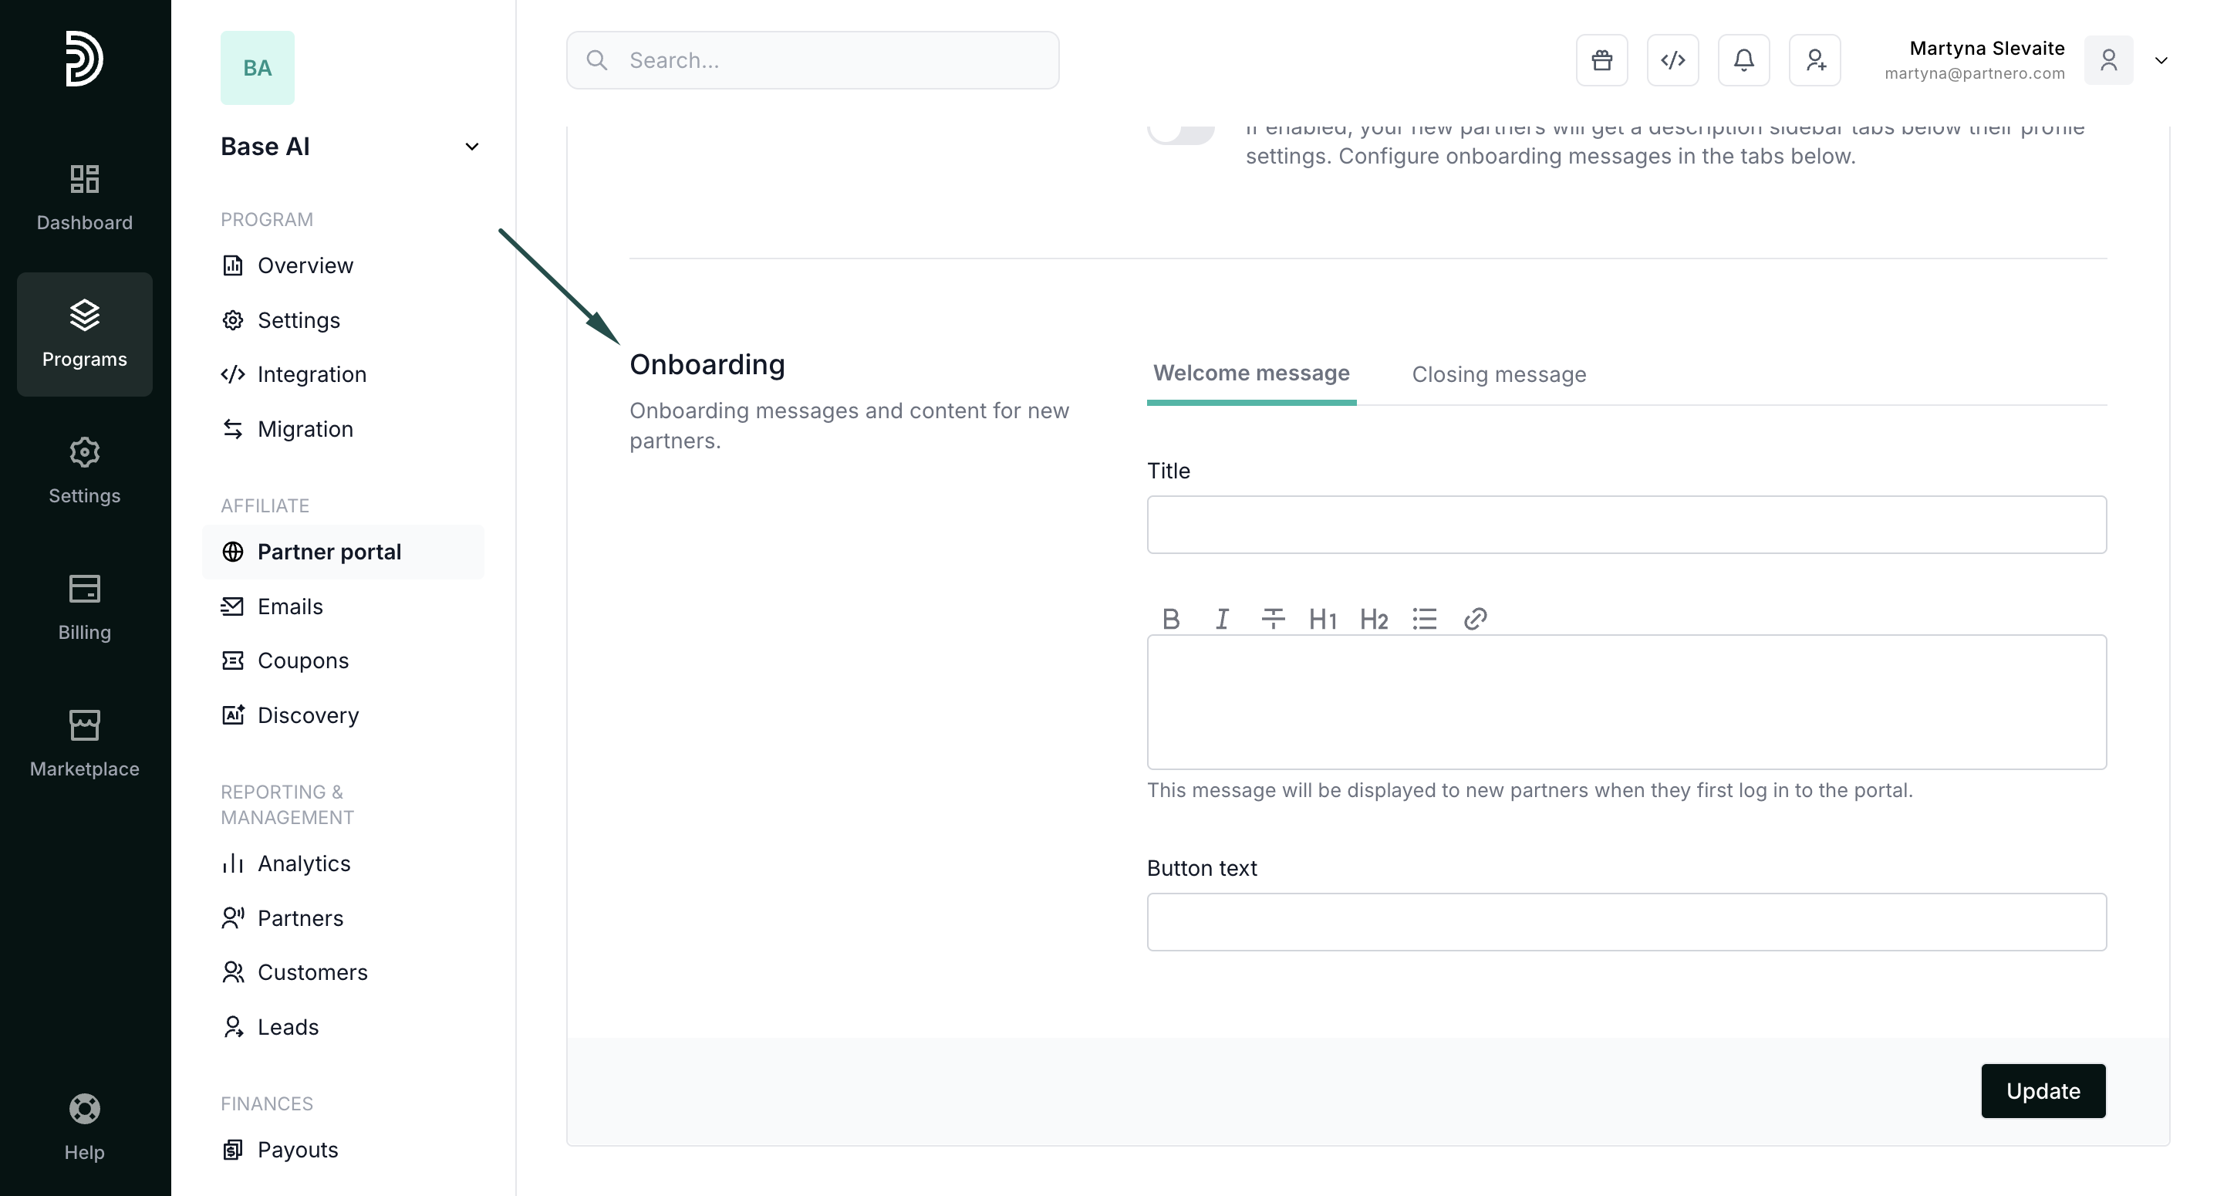Click the code snippet header icon
The height and width of the screenshot is (1196, 2217).
pyautogui.click(x=1672, y=60)
